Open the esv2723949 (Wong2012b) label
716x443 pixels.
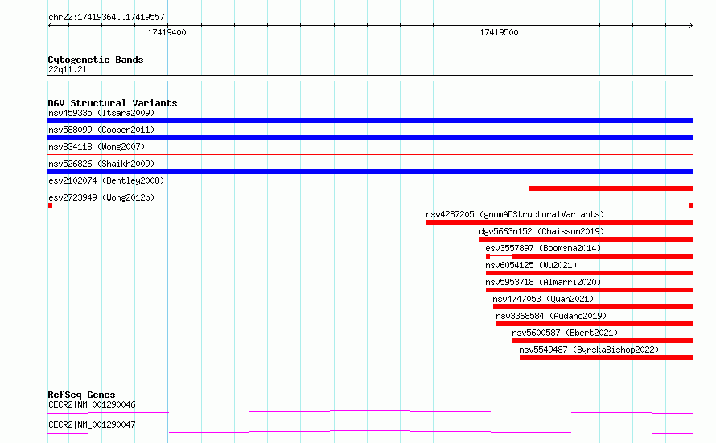(101, 197)
